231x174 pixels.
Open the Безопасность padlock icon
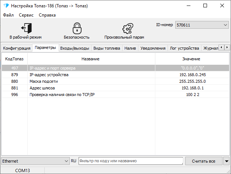[x=77, y=28]
